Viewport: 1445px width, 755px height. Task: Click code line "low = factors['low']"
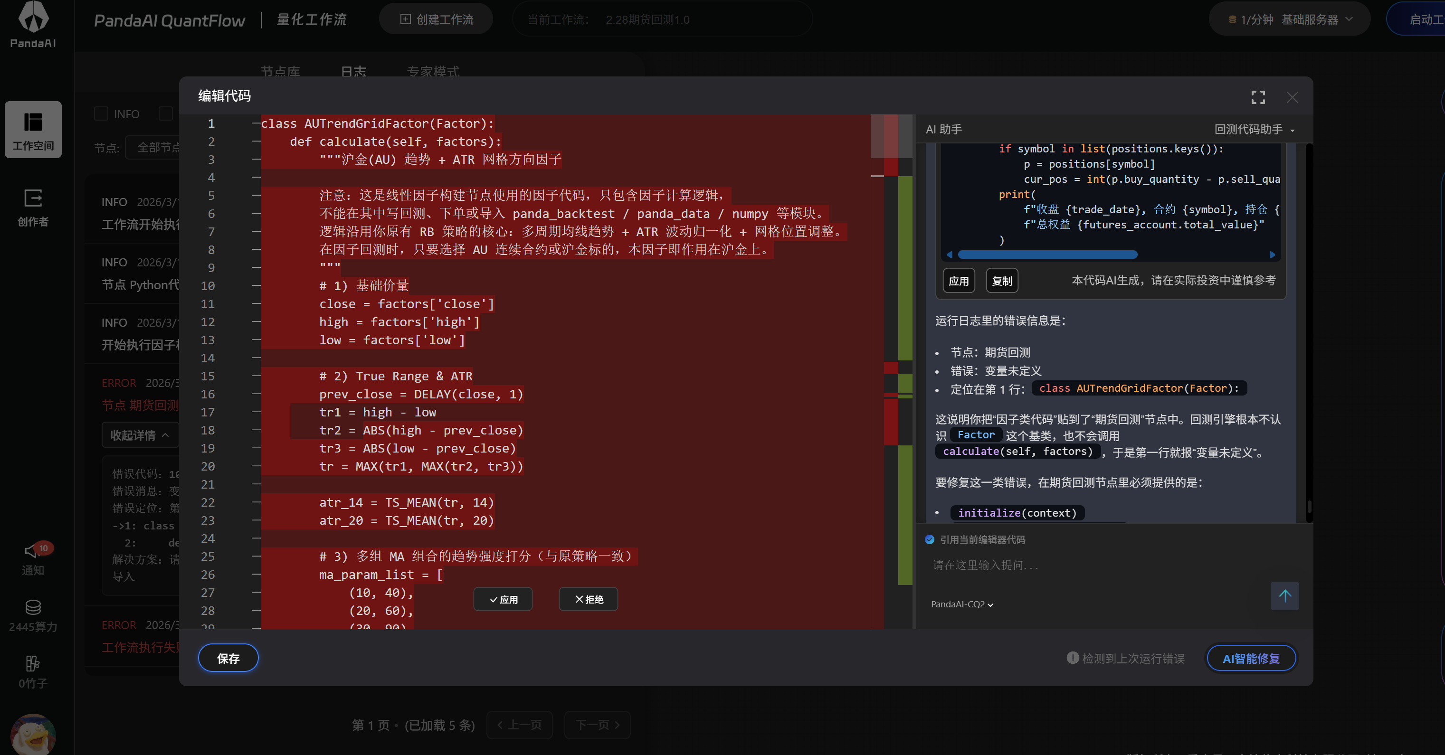(392, 340)
